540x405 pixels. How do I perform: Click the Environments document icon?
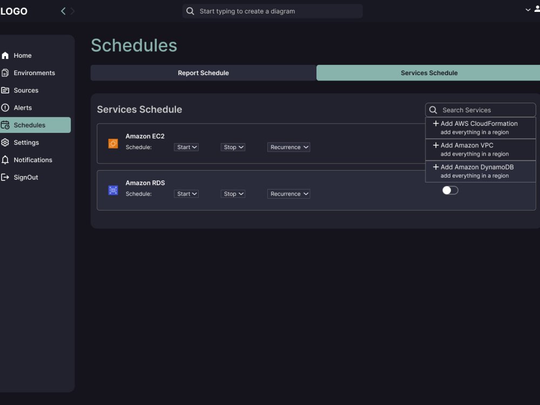click(5, 73)
